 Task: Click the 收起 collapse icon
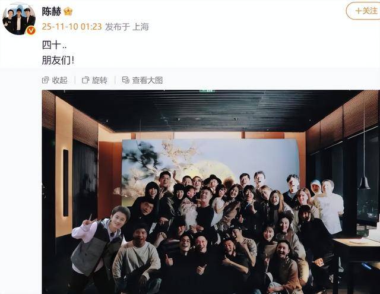45,80
